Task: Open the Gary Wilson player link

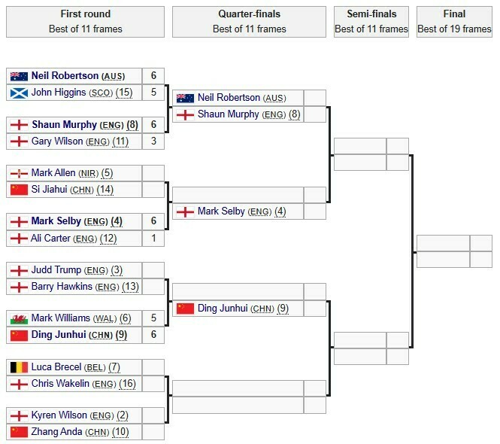Action: pos(58,141)
